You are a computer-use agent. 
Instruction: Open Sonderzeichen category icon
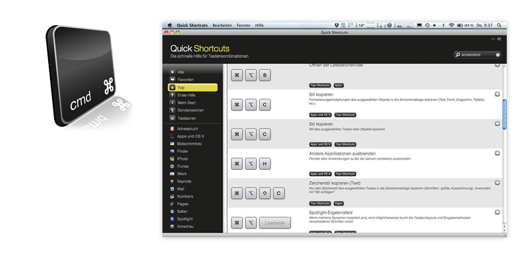click(172, 110)
